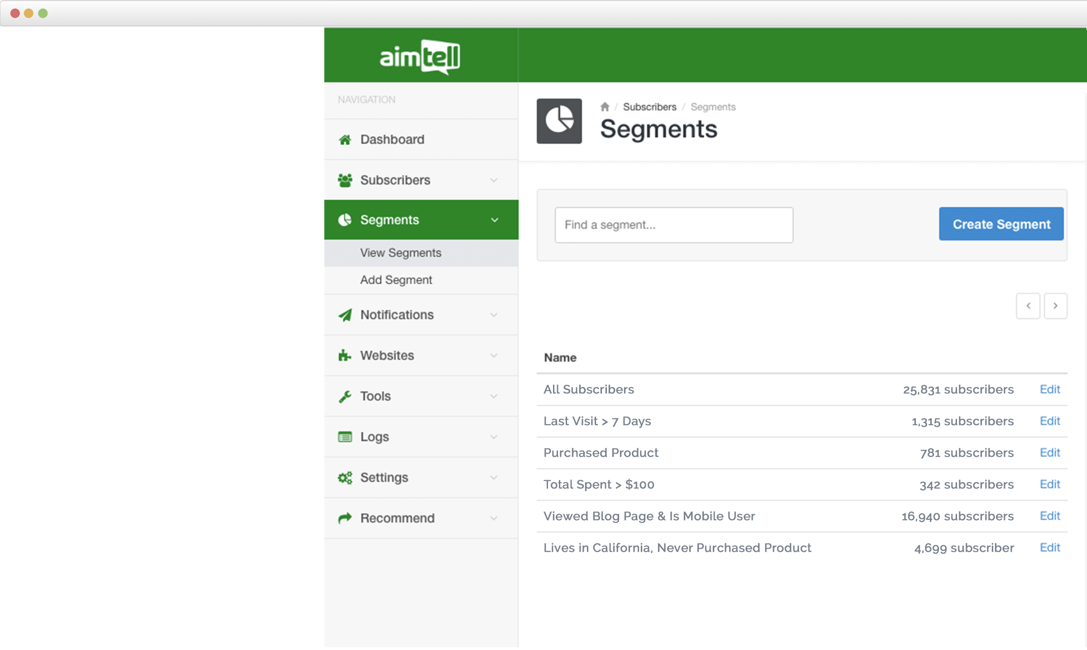The image size is (1087, 650).
Task: Collapse the Segments sidebar section
Action: 494,220
